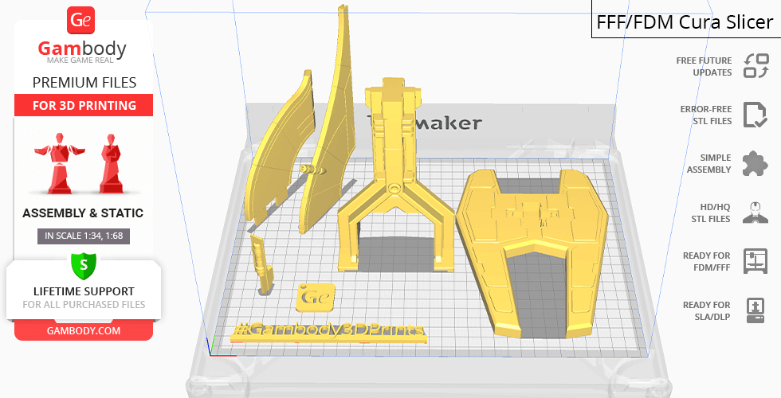
Task: Select the In Scale 1:34, 1:68 label
Action: pyautogui.click(x=83, y=236)
